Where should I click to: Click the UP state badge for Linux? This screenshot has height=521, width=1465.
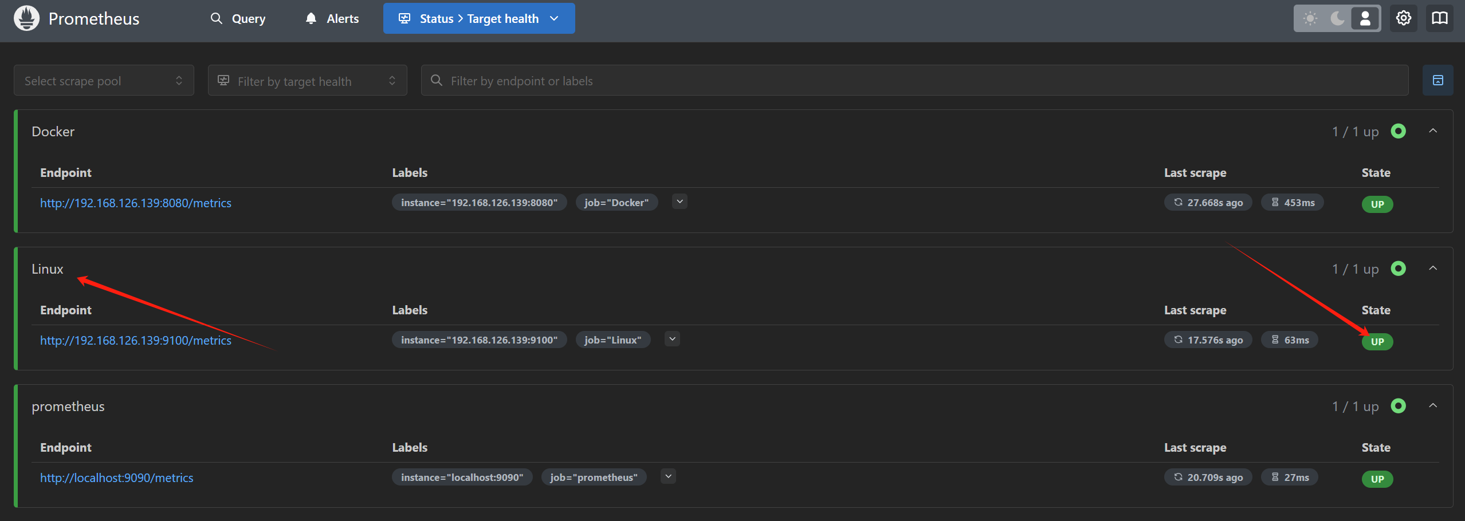(x=1377, y=341)
